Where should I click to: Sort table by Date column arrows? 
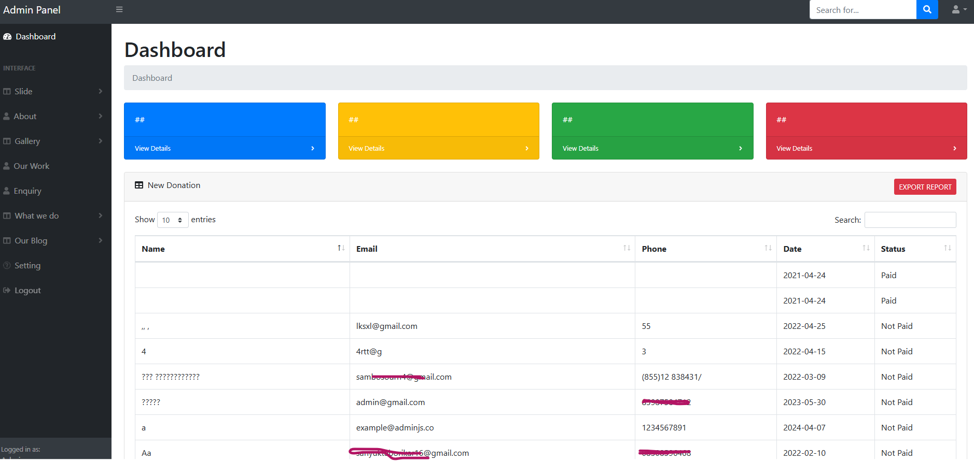pos(866,248)
